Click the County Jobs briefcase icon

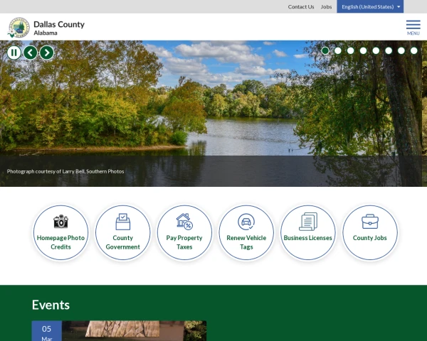pos(370,221)
